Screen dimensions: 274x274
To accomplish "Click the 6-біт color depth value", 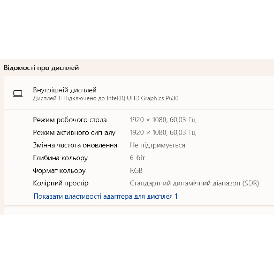I will click(138, 158).
